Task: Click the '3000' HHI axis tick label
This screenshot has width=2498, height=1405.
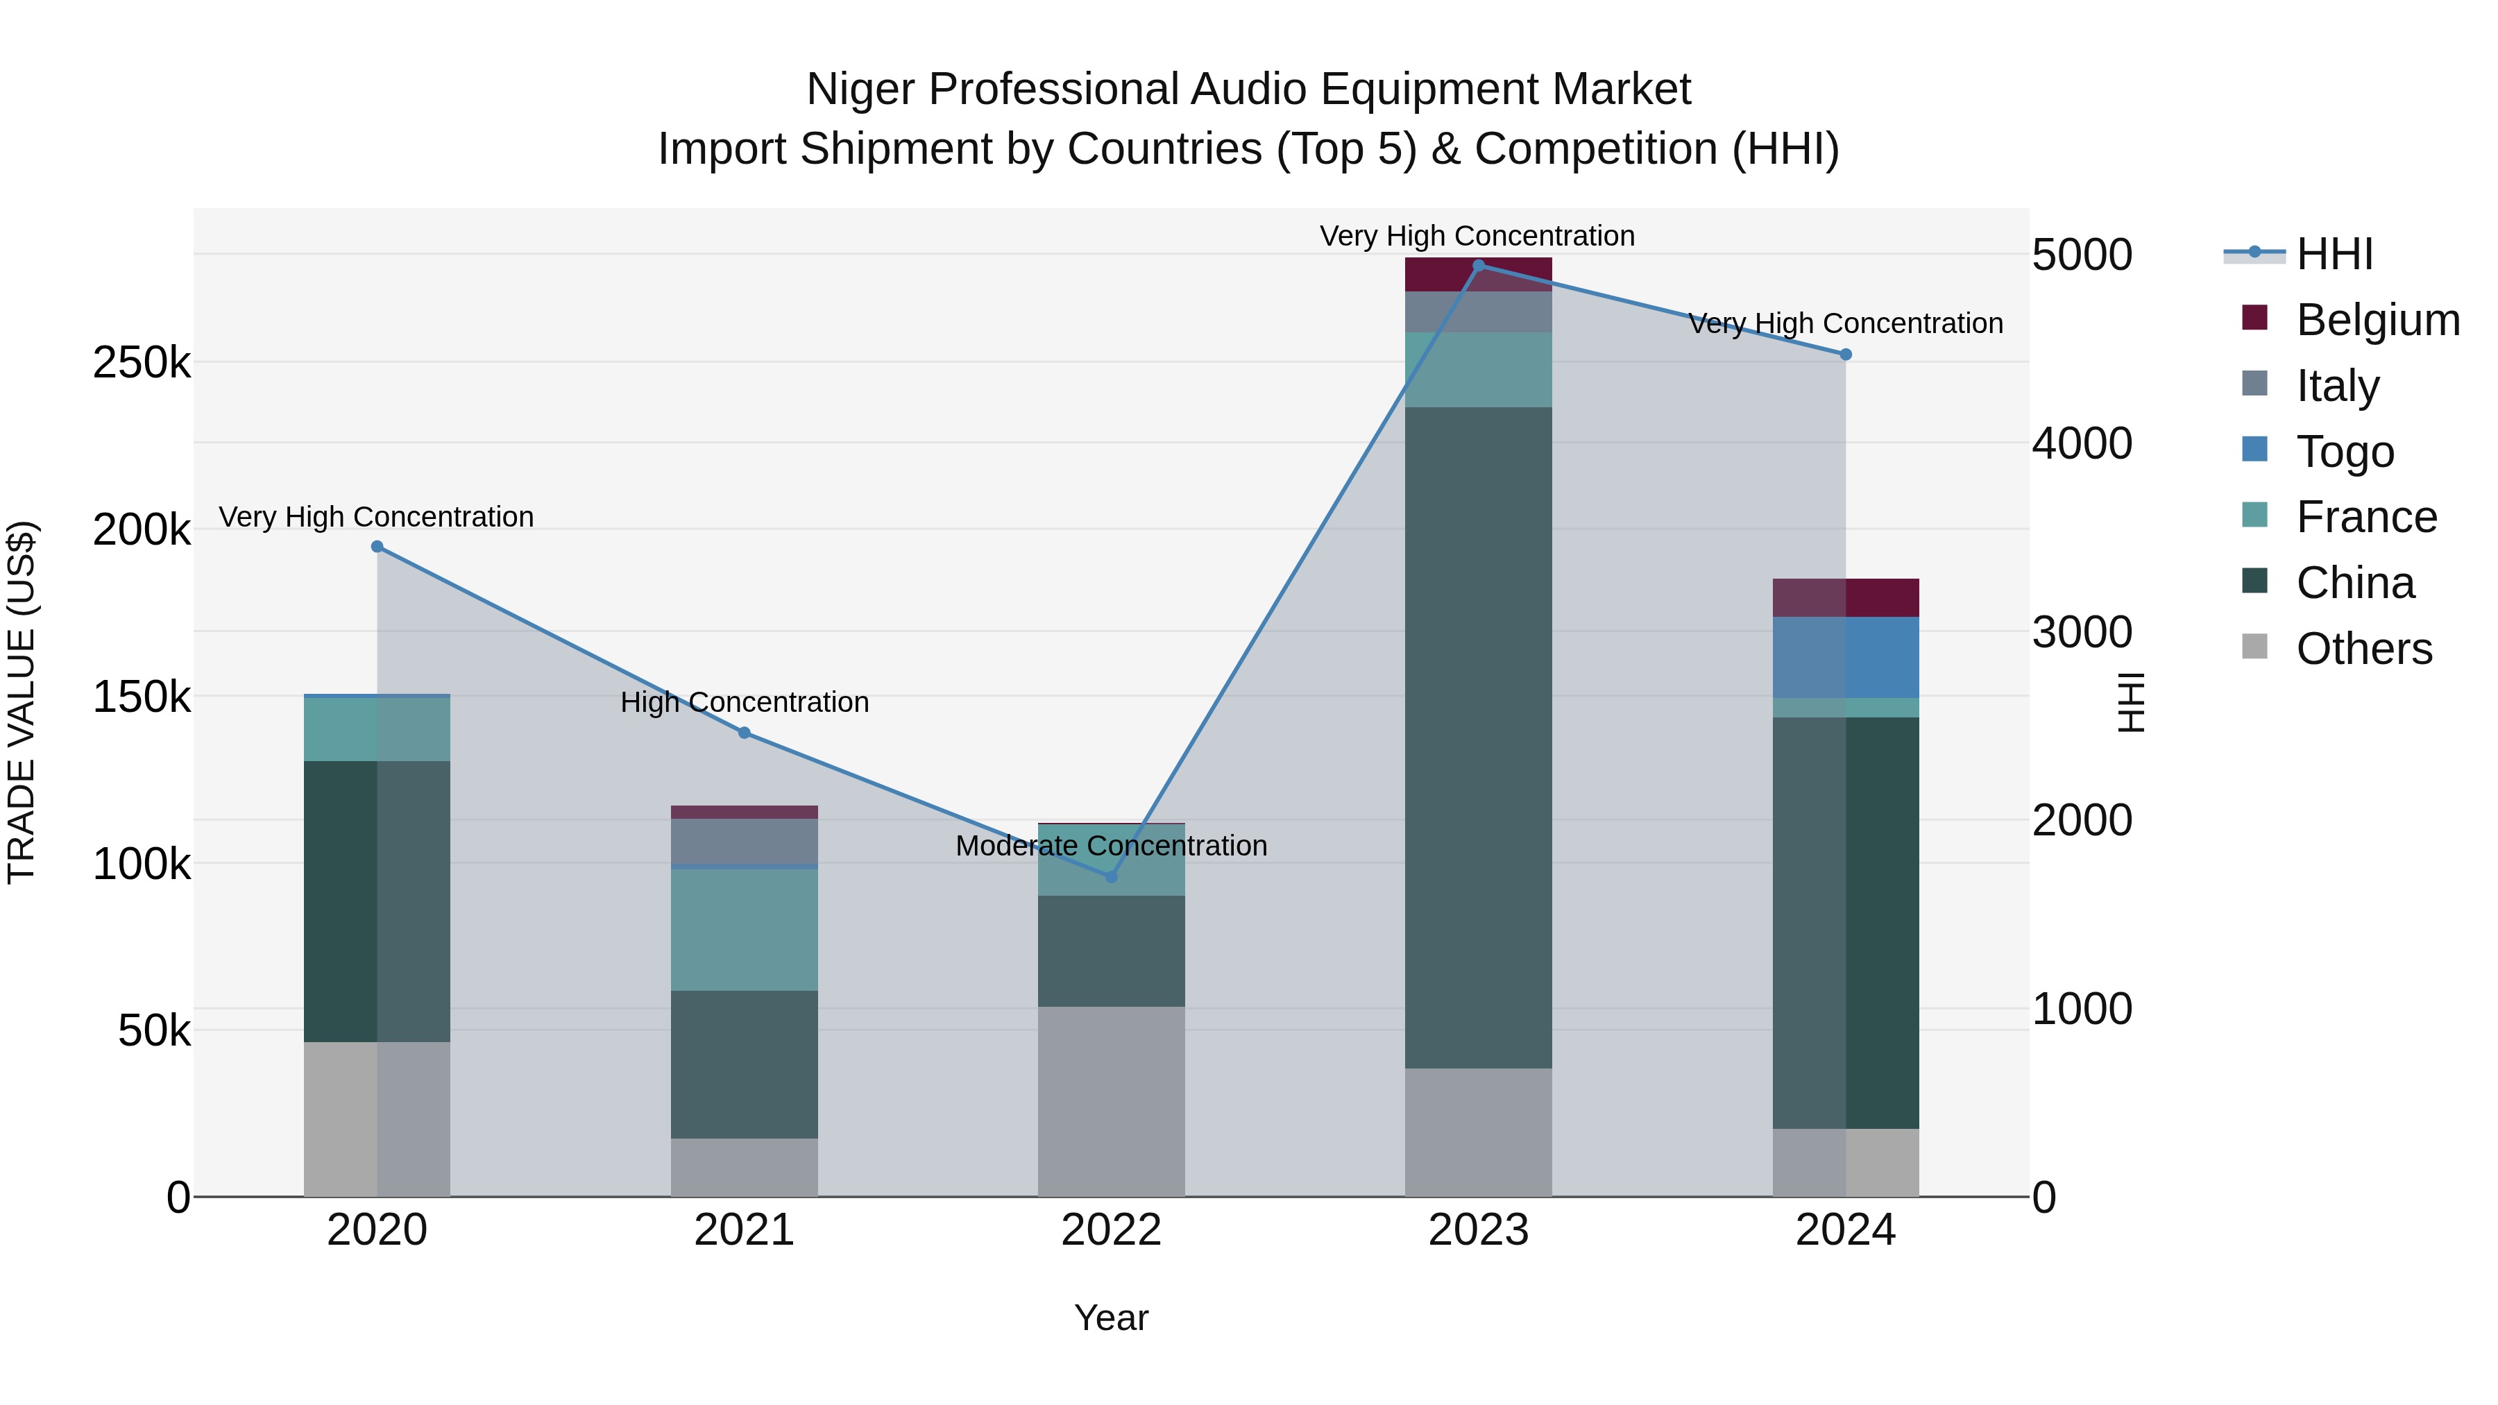Action: [x=2082, y=632]
